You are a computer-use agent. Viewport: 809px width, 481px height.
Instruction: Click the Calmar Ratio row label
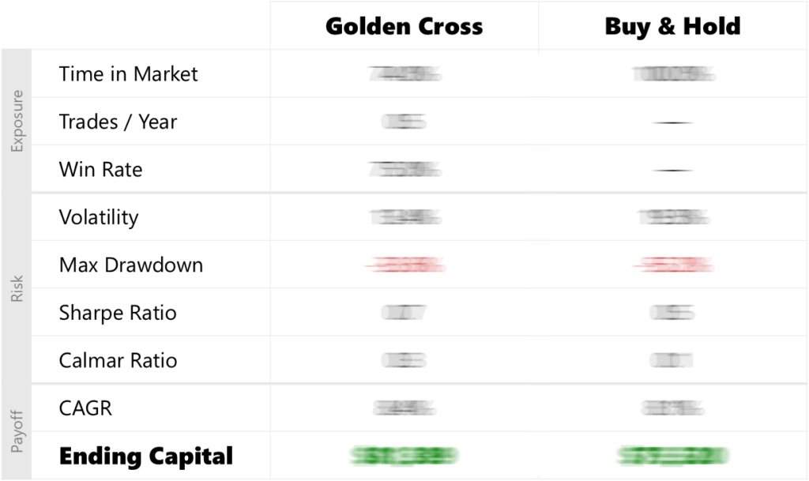[118, 361]
